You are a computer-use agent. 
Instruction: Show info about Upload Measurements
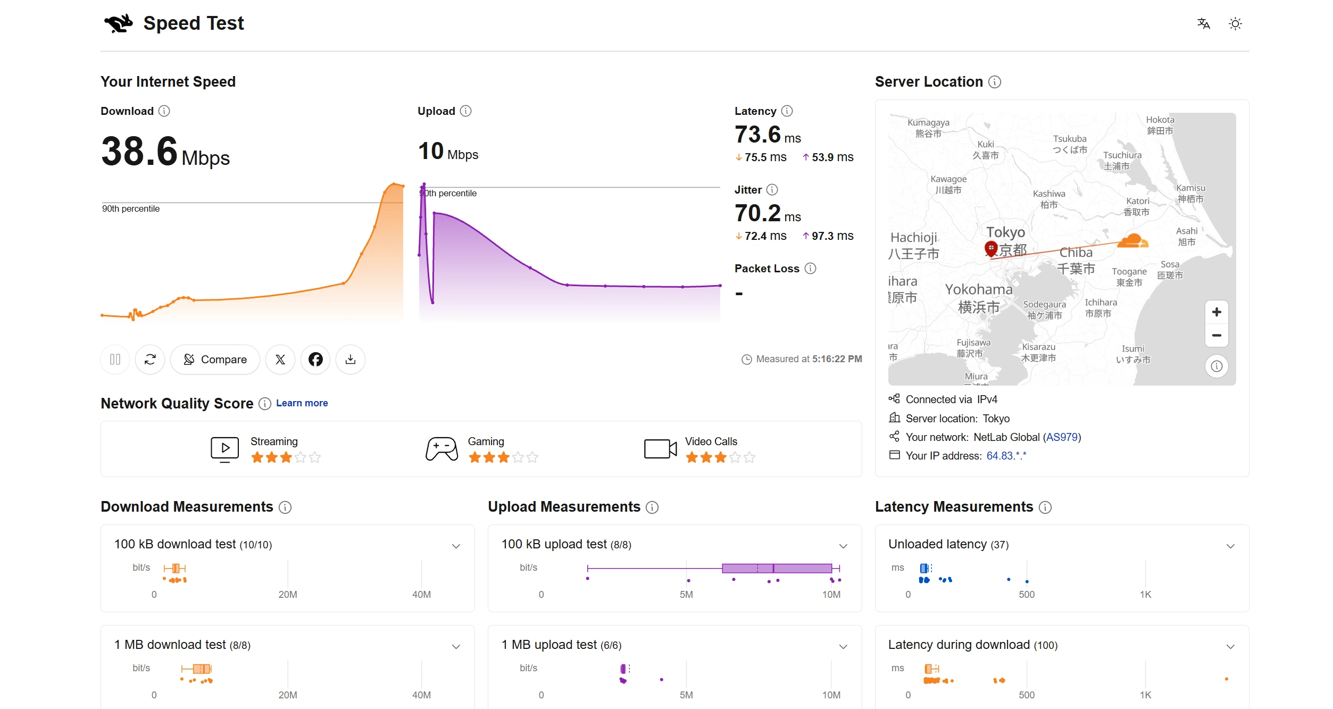coord(652,507)
